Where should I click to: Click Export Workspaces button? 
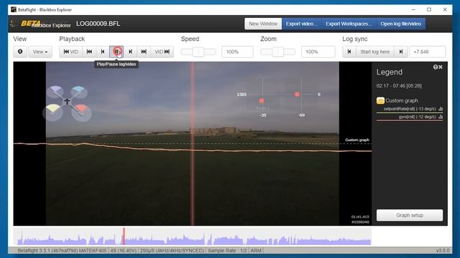point(349,24)
